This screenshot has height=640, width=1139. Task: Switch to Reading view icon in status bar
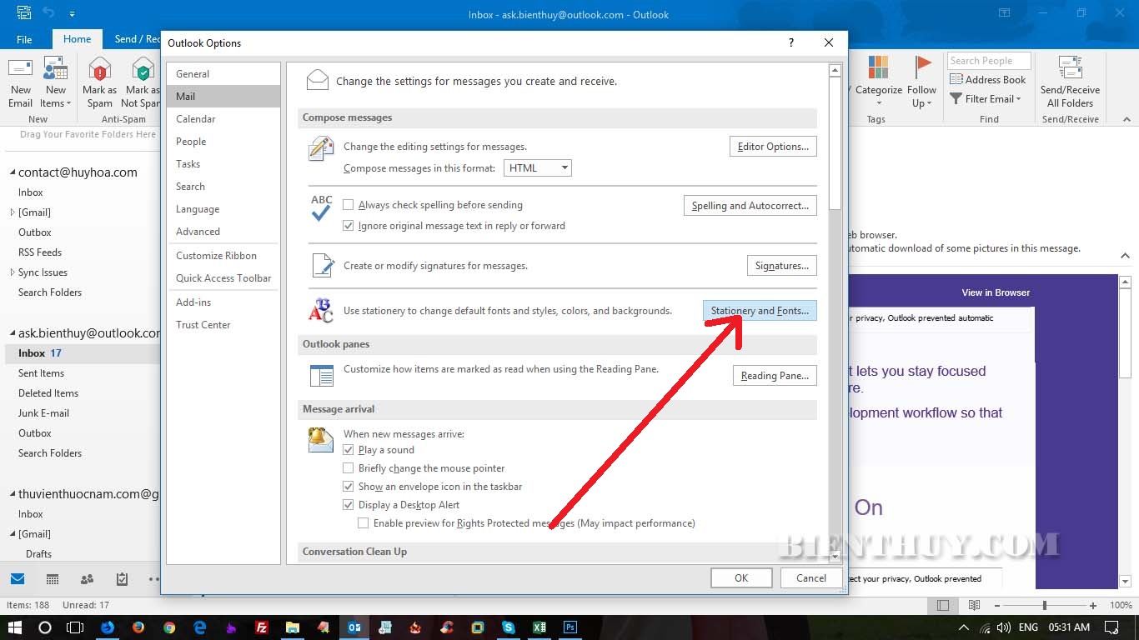[973, 606]
